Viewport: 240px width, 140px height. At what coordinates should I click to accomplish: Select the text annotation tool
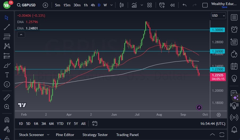7,75
